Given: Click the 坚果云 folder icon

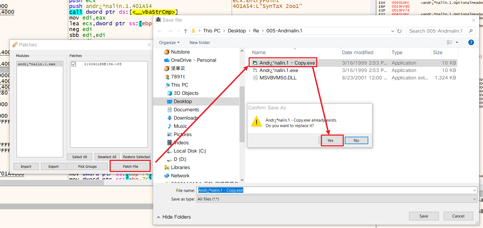Looking at the screenshot, I should tap(167, 68).
